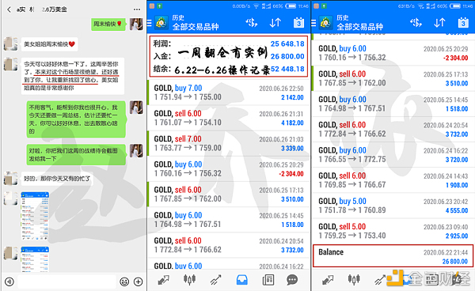Tap the profit value 4 555.00

[x=457, y=210]
